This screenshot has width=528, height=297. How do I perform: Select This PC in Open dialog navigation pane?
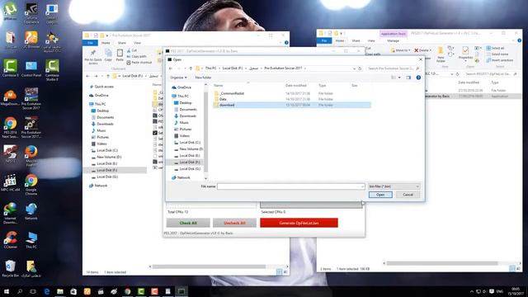[x=183, y=96]
